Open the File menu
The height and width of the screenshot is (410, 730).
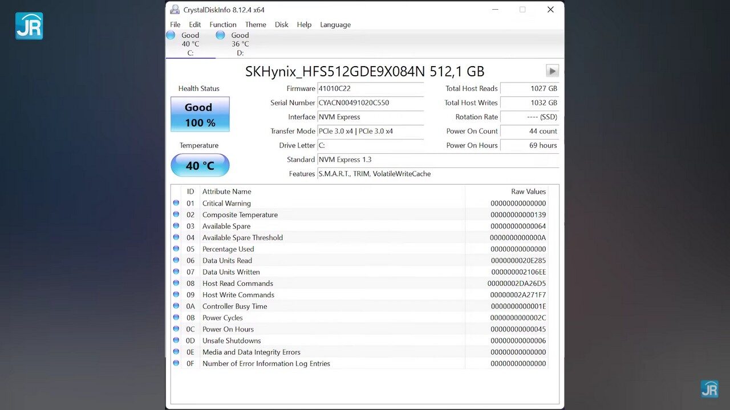tap(175, 24)
